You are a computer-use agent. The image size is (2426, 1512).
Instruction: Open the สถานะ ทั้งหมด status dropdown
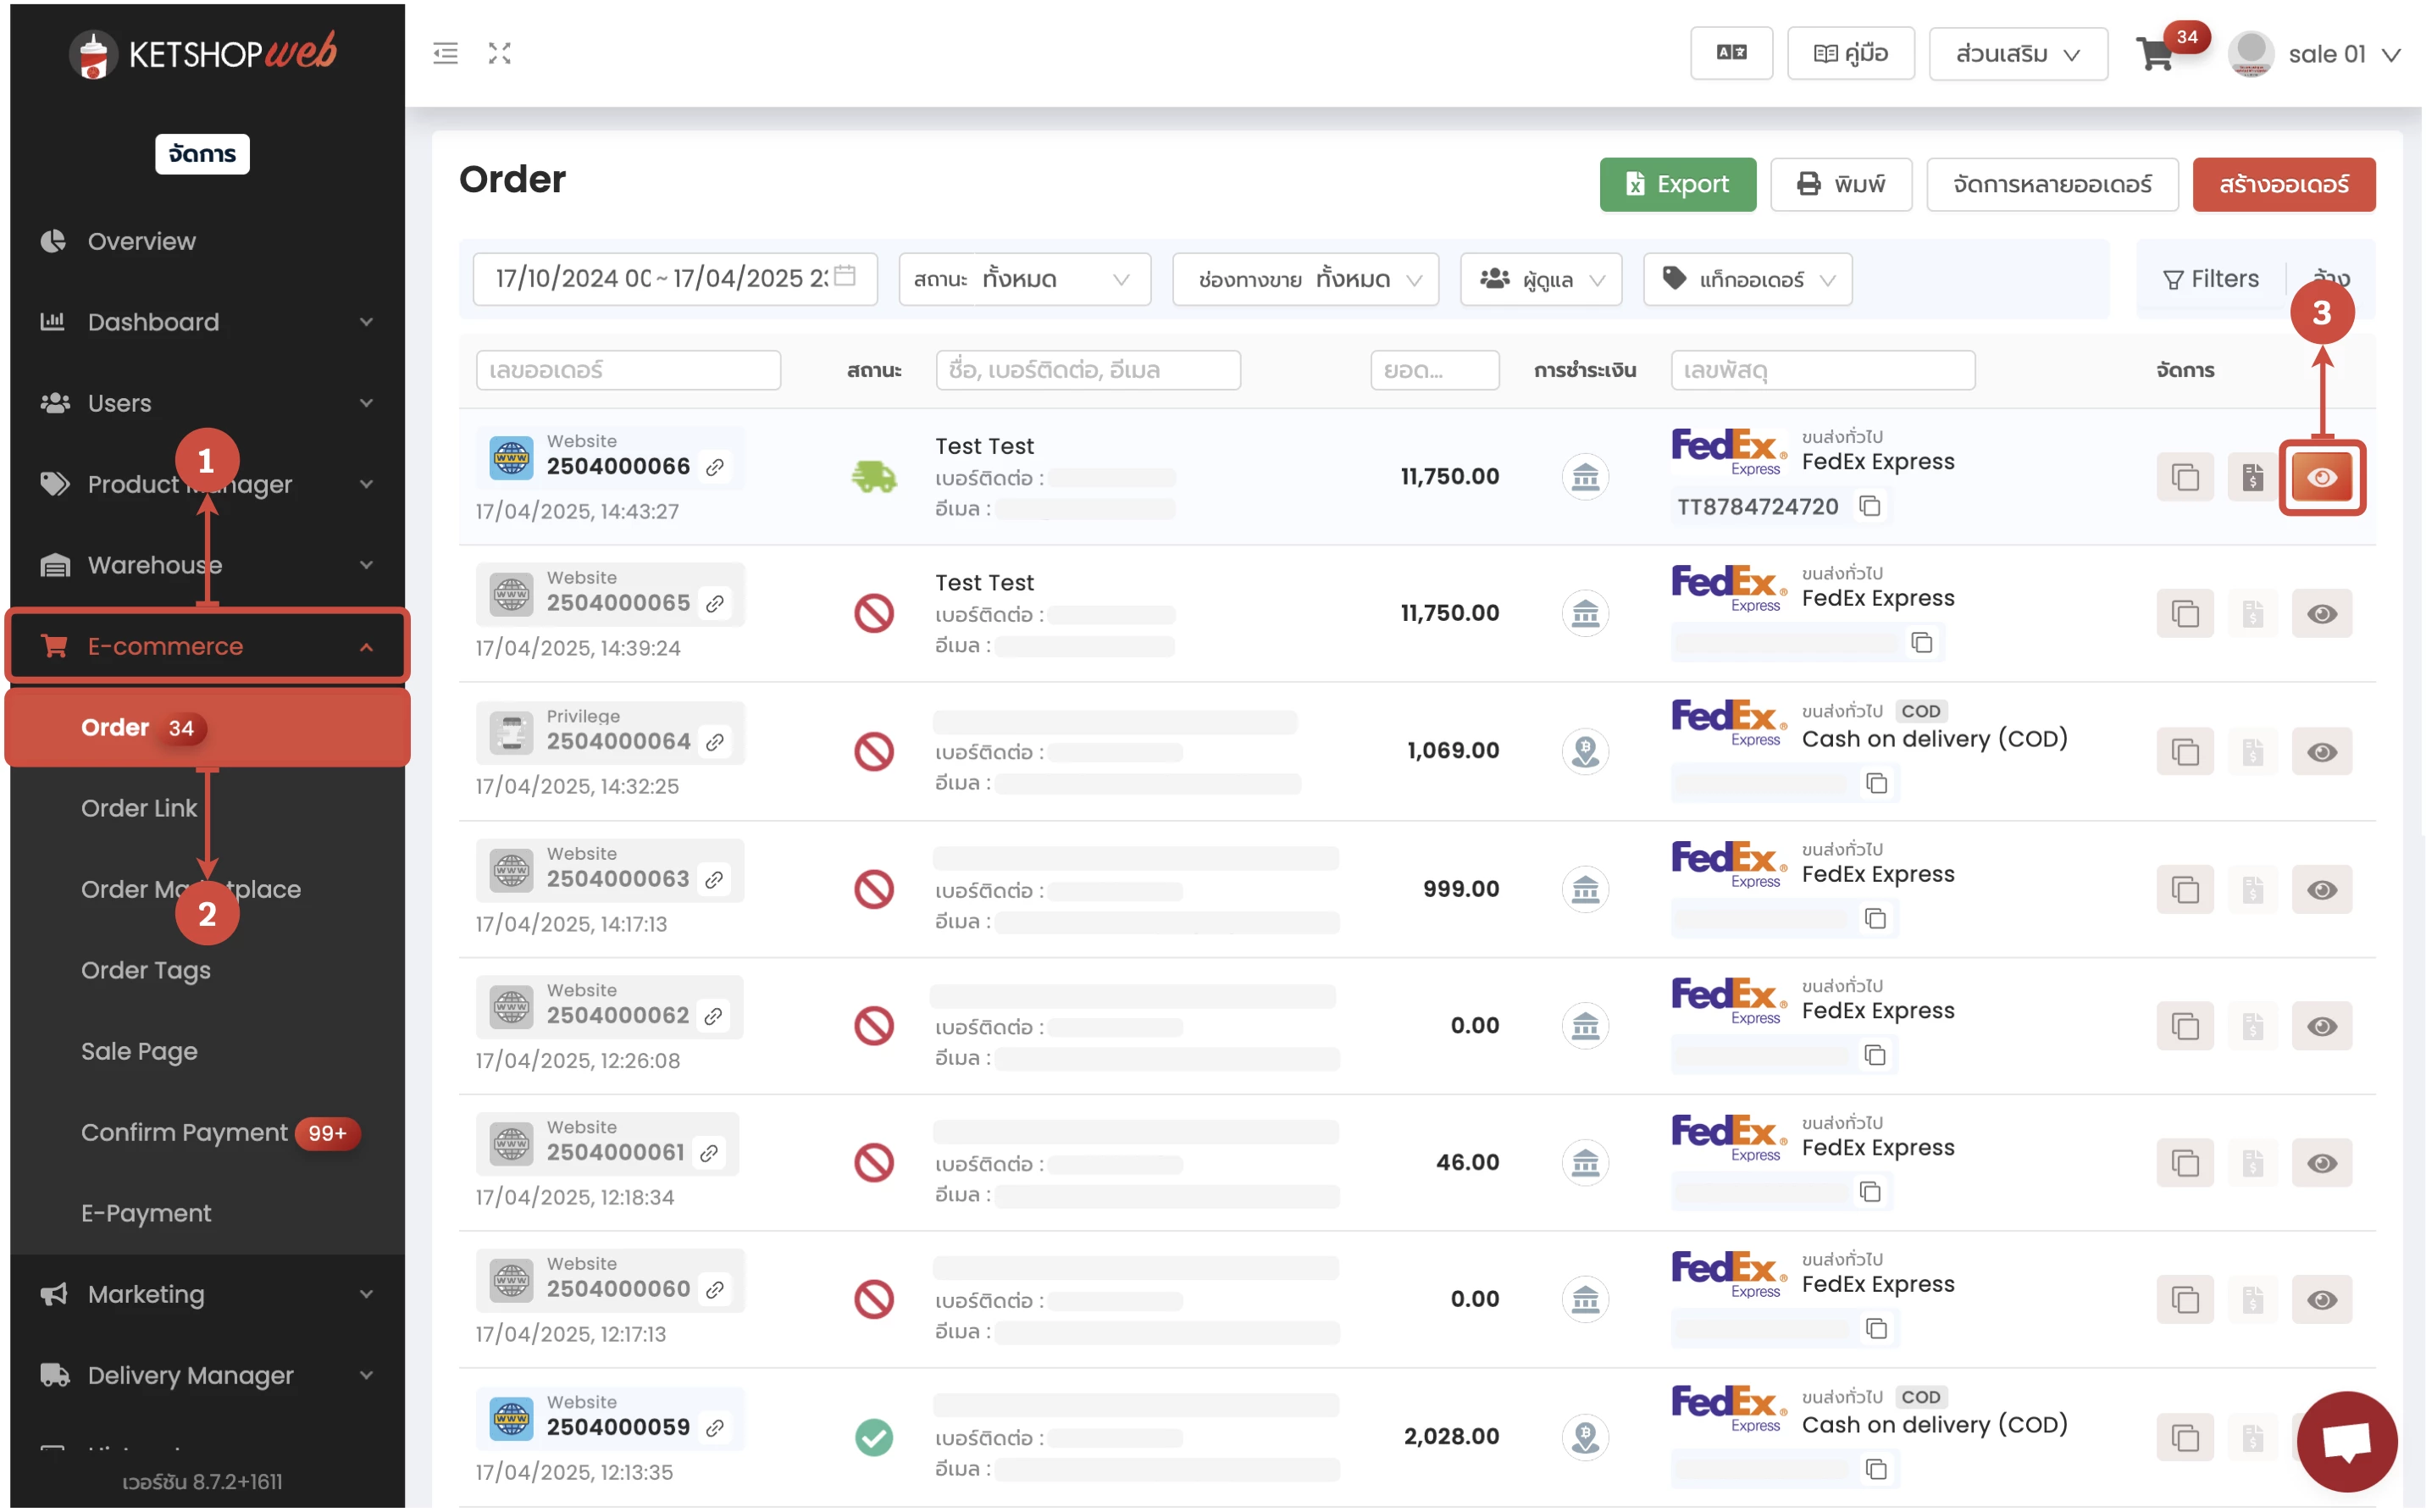(1024, 279)
